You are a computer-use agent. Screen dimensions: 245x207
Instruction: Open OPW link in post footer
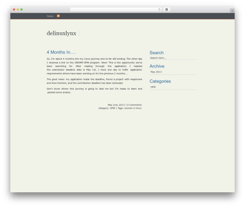(x=113, y=108)
